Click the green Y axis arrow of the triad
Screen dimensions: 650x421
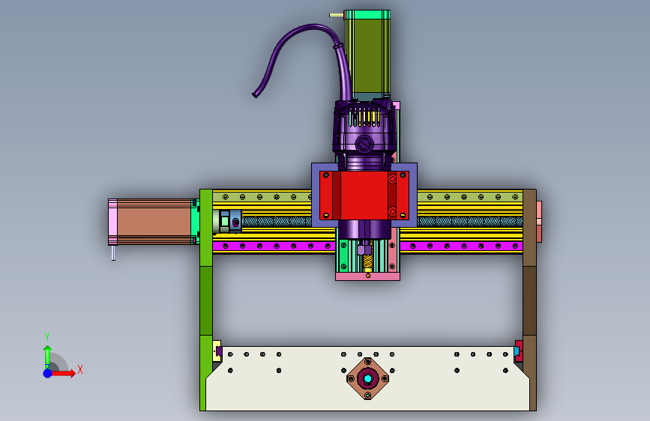(x=47, y=357)
